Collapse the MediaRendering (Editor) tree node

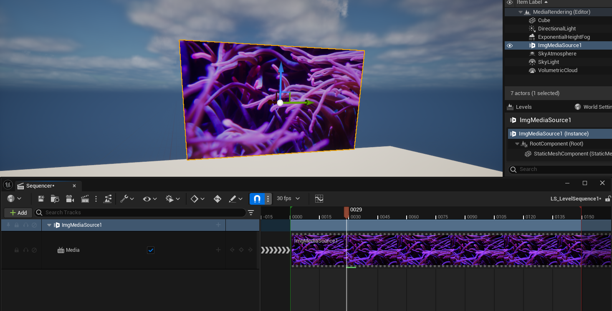pyautogui.click(x=521, y=12)
